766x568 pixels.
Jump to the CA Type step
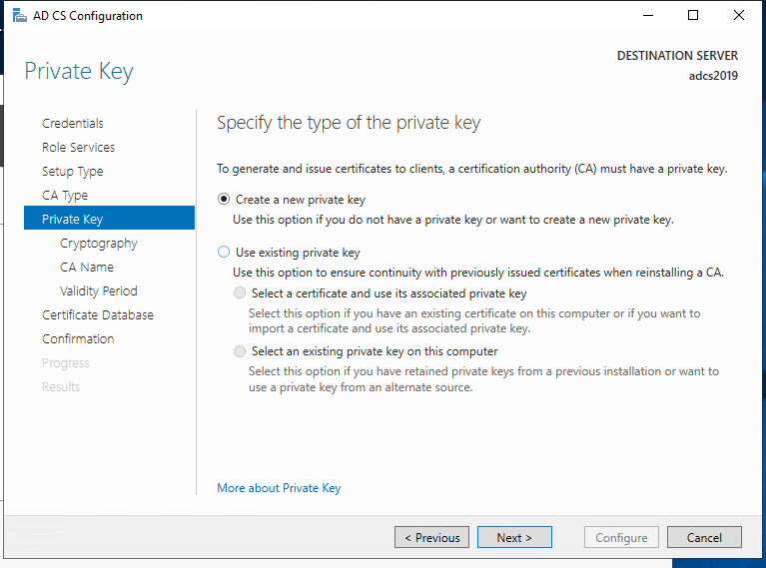(x=65, y=196)
